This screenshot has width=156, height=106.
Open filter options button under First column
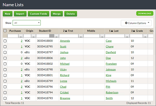point(81,36)
